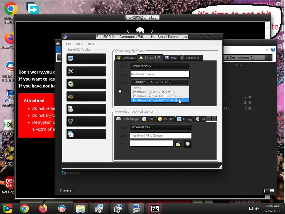Switch to the NeoGrub tab

[x=190, y=58]
